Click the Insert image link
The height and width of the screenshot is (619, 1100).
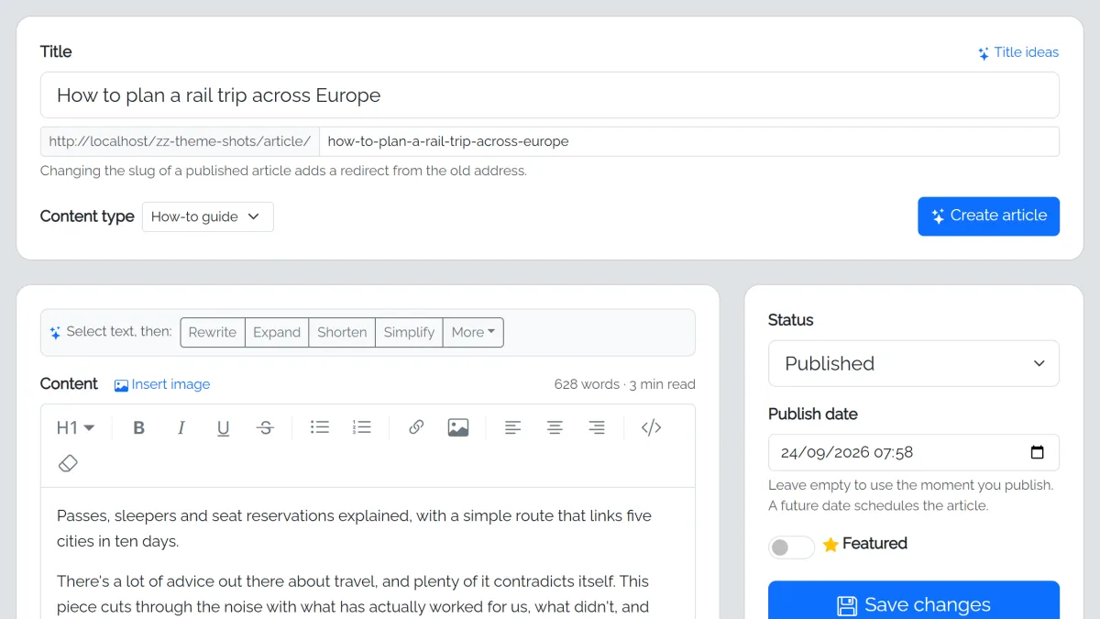point(162,384)
